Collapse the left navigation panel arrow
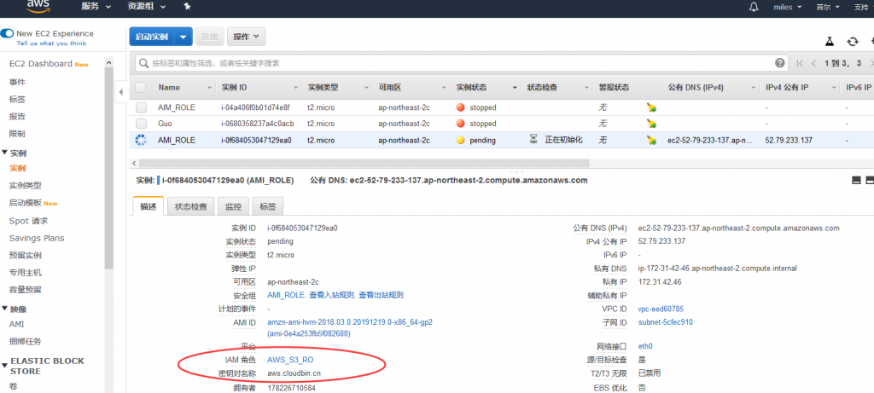Viewport: 874px width, 393px height. tap(121, 92)
